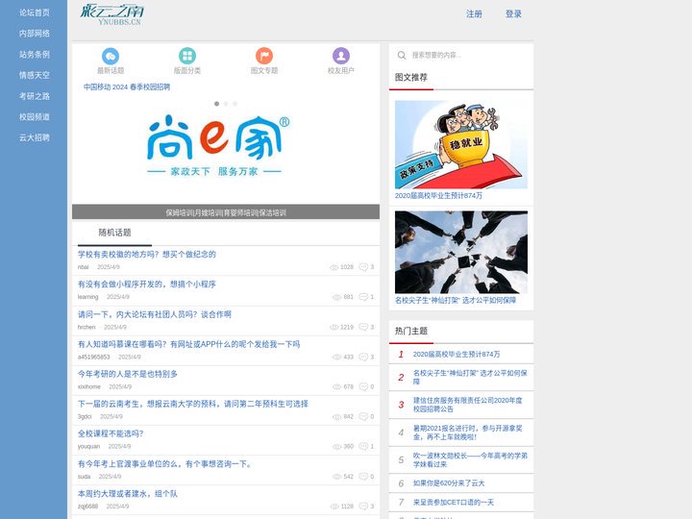Click the 登录 login link
This screenshot has width=692, height=519.
click(x=513, y=14)
